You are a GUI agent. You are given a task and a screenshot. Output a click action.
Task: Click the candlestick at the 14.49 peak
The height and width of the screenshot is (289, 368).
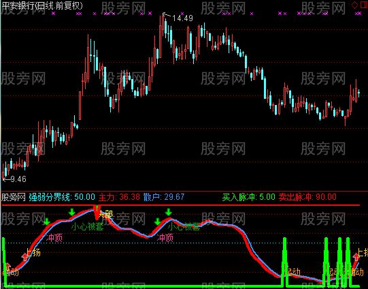(x=163, y=27)
